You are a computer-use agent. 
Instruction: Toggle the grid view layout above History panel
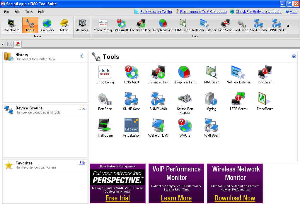9,44
